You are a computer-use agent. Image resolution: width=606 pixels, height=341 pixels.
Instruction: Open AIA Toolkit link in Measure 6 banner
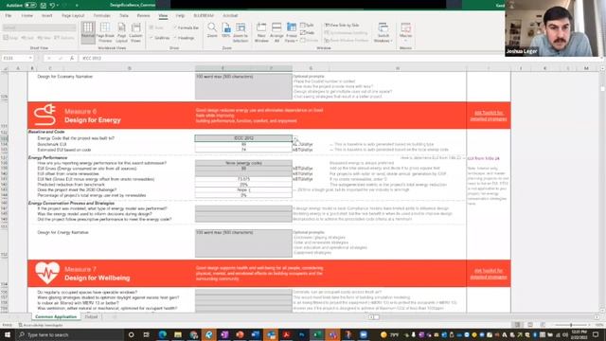tap(489, 116)
